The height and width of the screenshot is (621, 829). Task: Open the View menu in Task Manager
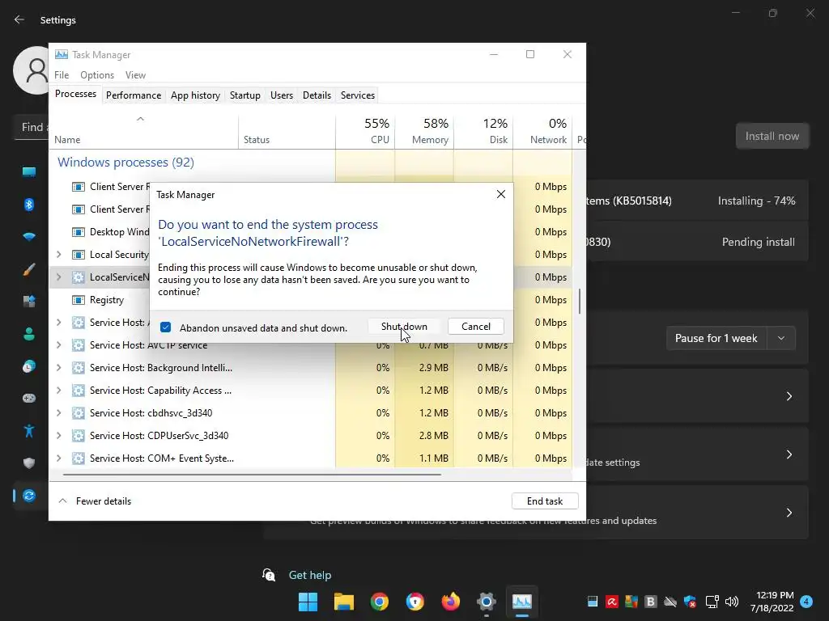135,75
